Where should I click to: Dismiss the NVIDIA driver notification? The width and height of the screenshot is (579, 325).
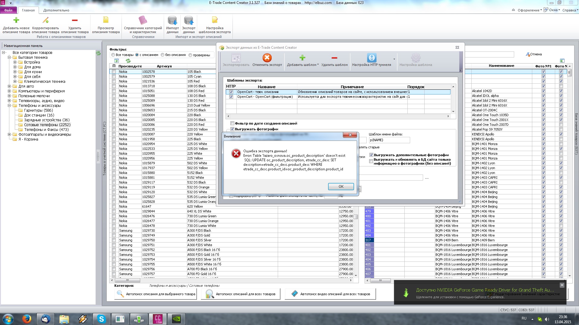[x=562, y=285]
